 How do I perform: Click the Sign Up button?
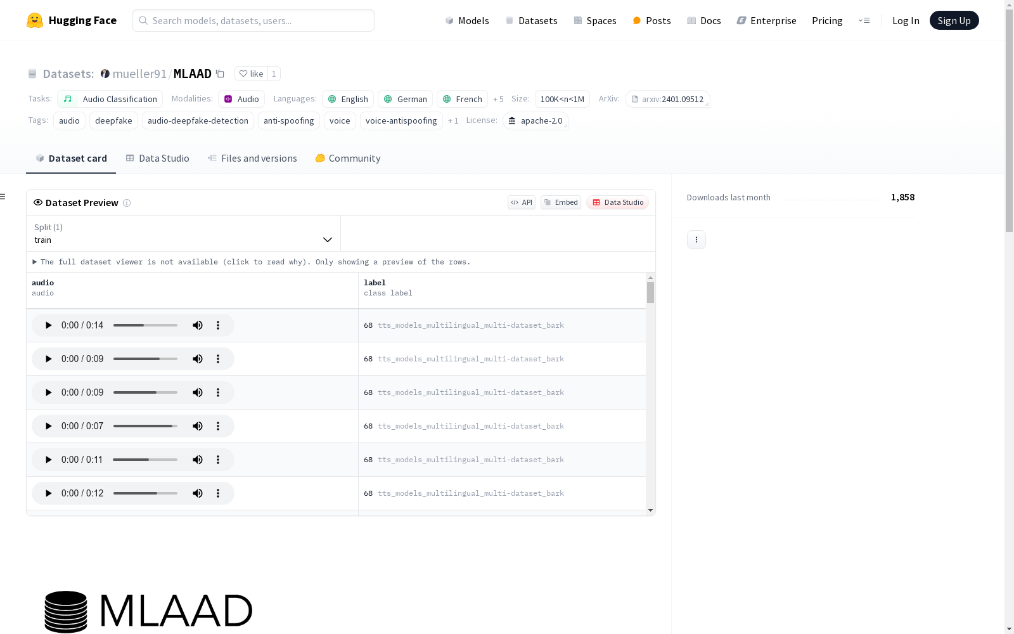954,20
